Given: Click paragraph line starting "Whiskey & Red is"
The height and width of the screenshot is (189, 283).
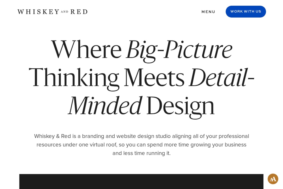Looking at the screenshot, I should click(141, 136).
